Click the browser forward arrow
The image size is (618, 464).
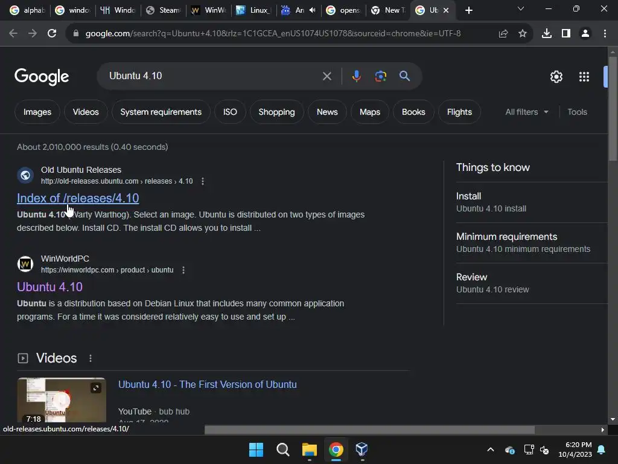pos(33,34)
